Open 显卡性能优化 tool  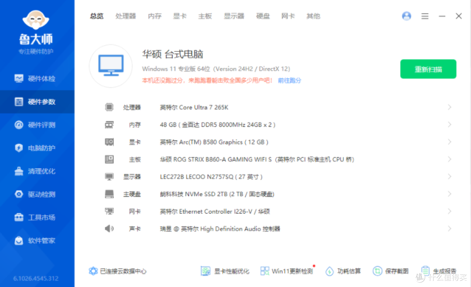tap(225, 271)
